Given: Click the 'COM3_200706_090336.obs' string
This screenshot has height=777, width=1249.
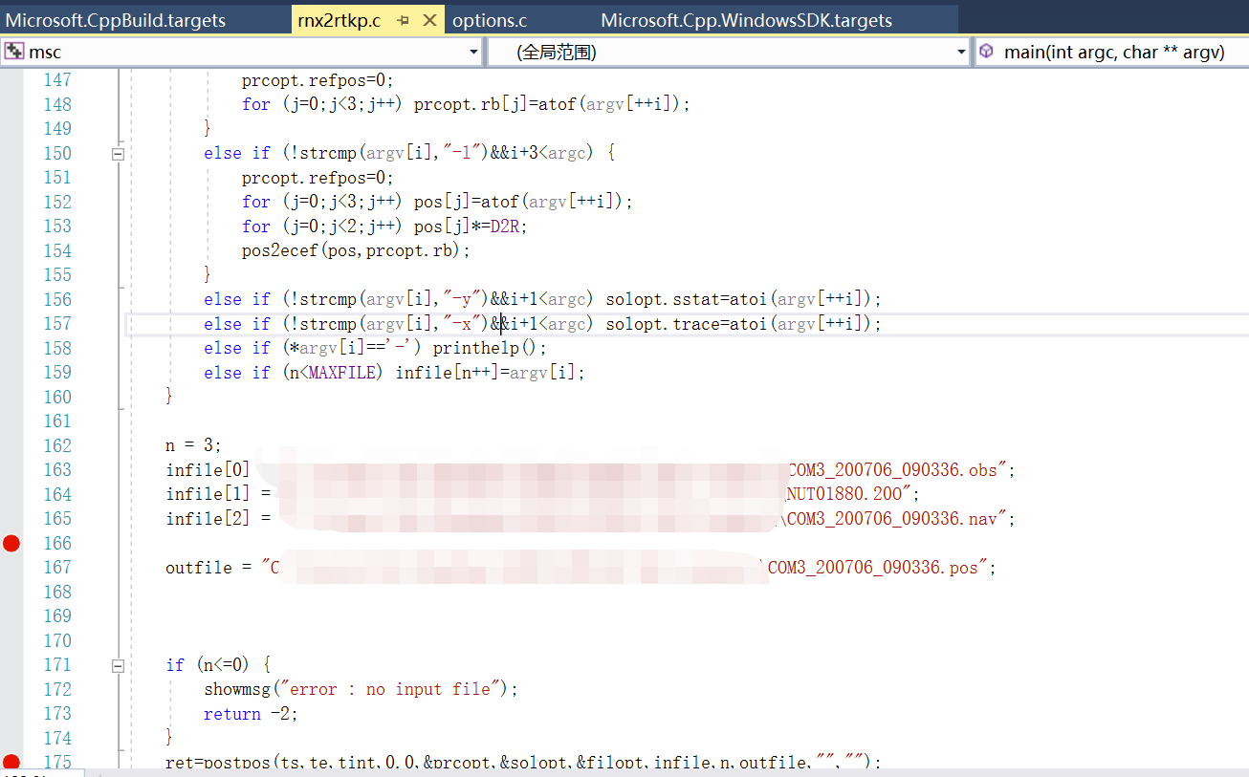Looking at the screenshot, I should tap(898, 470).
